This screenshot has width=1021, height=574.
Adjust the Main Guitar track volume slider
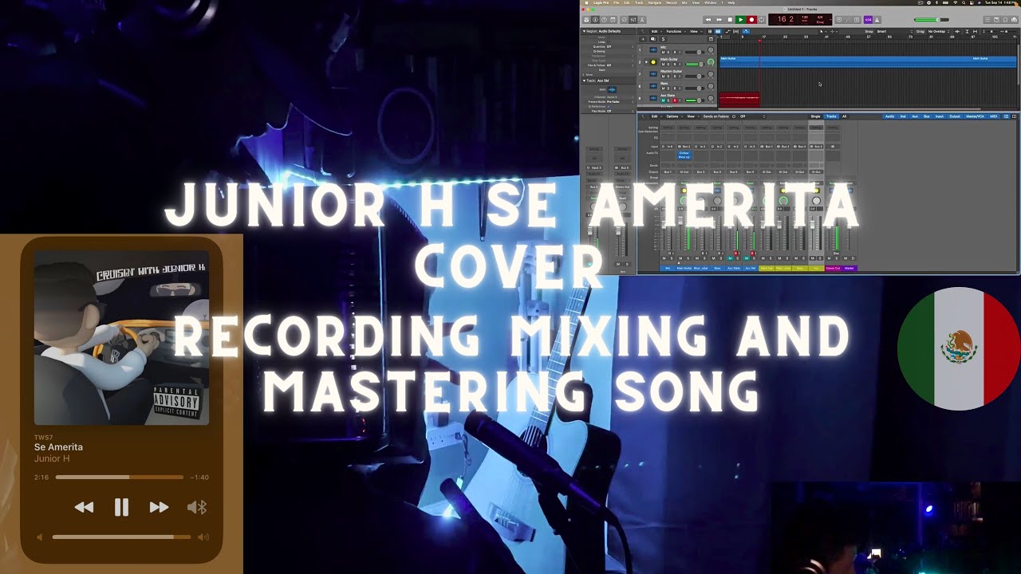coord(695,64)
